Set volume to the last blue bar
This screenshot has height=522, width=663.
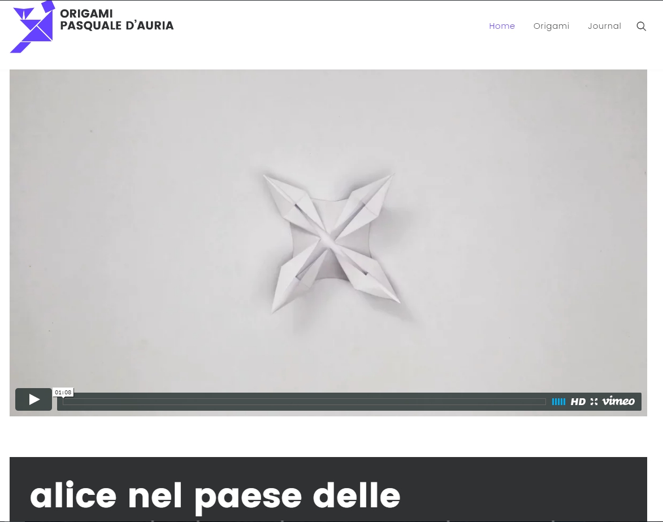click(x=564, y=402)
